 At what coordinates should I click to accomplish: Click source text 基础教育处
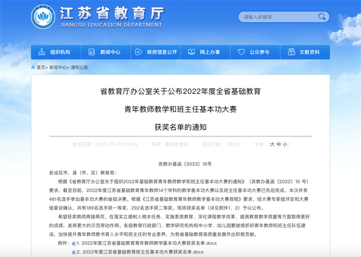click(x=176, y=145)
